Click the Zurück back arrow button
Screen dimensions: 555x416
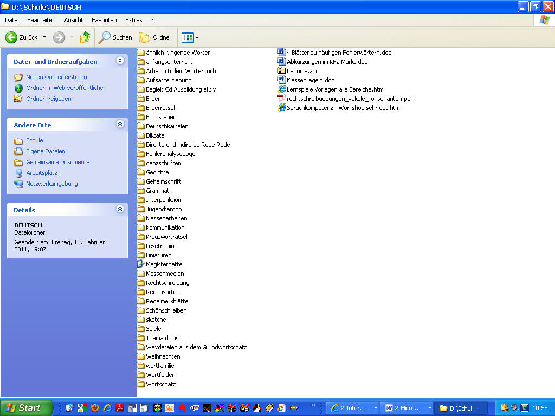(22, 37)
